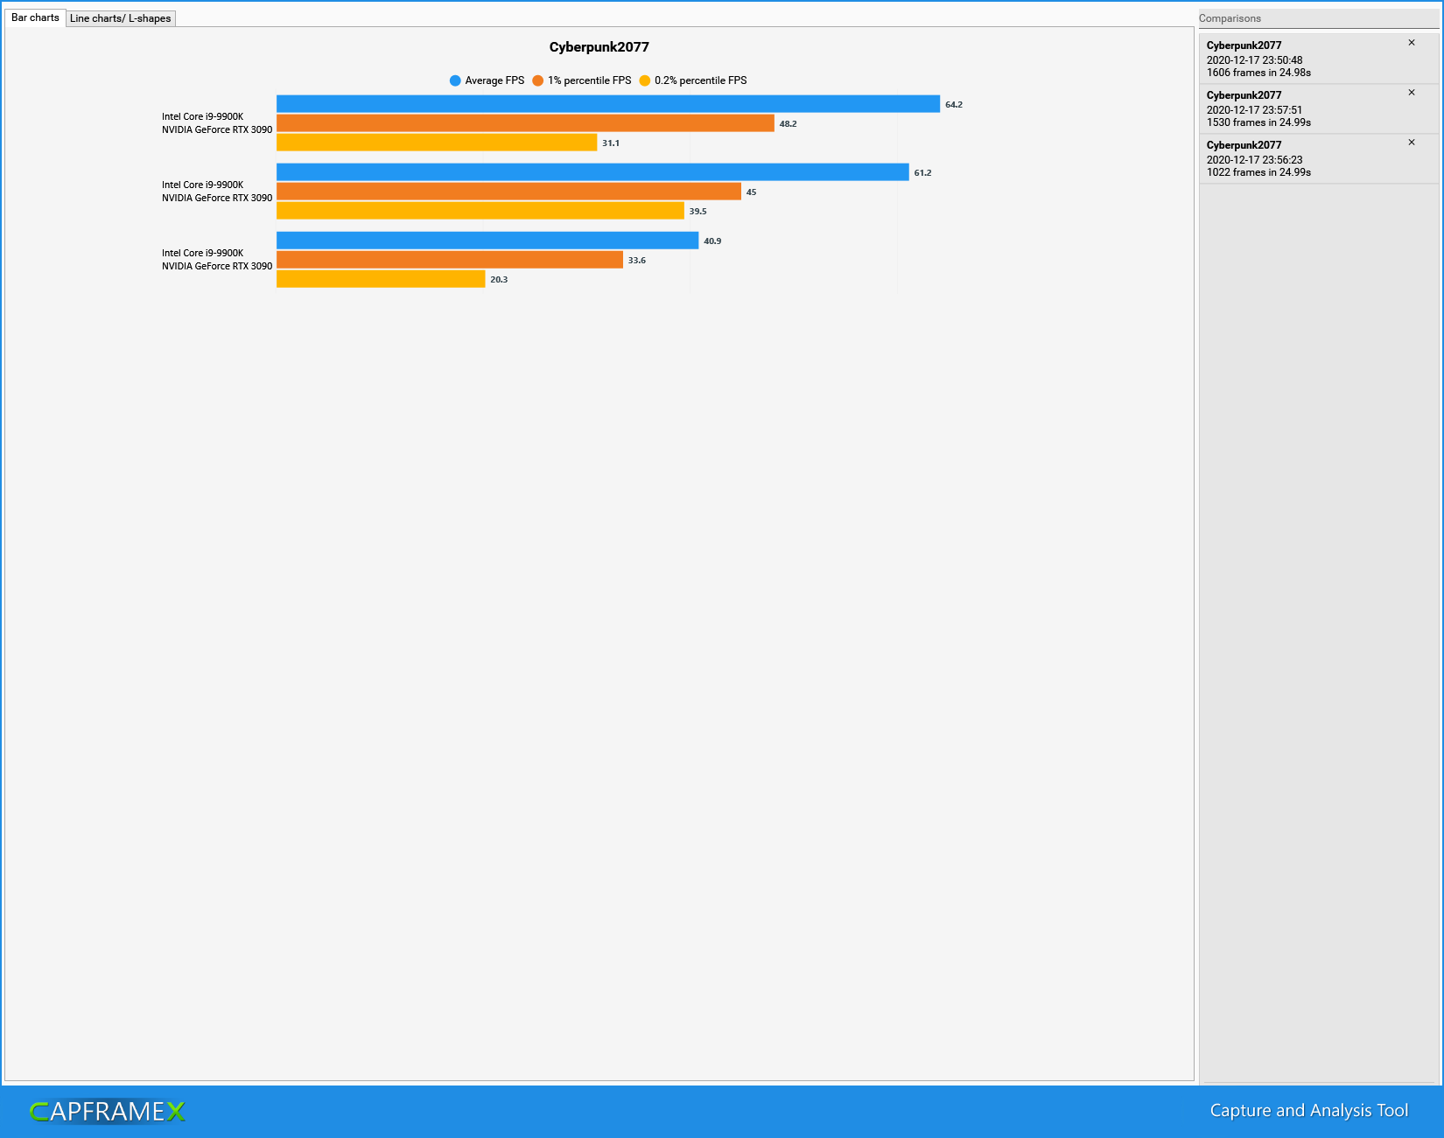Click the 40.9 average FPS blue bar
1444x1138 pixels.
pyautogui.click(x=487, y=241)
